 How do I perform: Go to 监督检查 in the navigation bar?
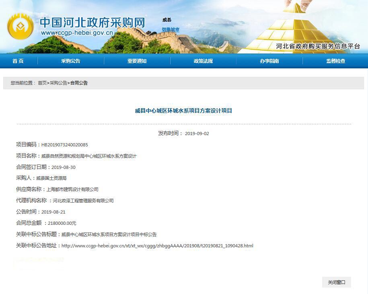pos(335,61)
